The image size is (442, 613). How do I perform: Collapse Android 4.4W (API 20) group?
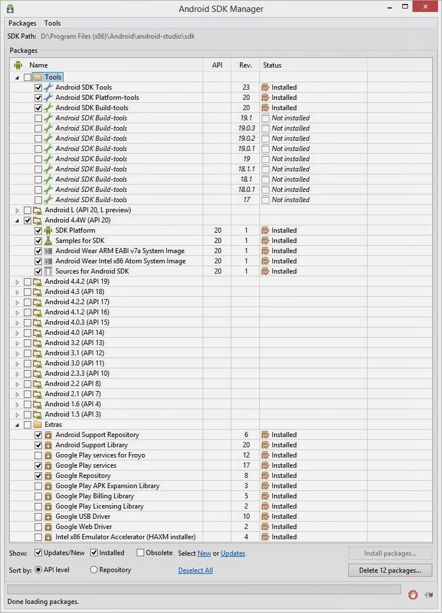point(17,221)
